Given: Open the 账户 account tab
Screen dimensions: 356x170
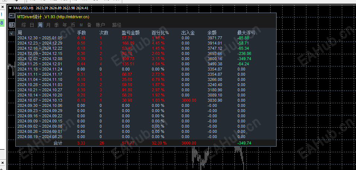Looking at the screenshot, I should click(x=100, y=25).
